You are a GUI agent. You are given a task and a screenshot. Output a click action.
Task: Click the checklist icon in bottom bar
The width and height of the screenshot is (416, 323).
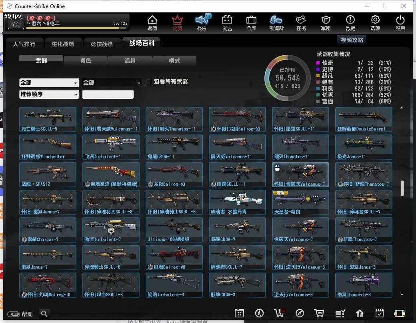click(340, 313)
